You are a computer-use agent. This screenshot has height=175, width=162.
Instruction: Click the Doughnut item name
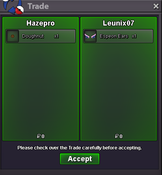pyautogui.click(x=33, y=36)
